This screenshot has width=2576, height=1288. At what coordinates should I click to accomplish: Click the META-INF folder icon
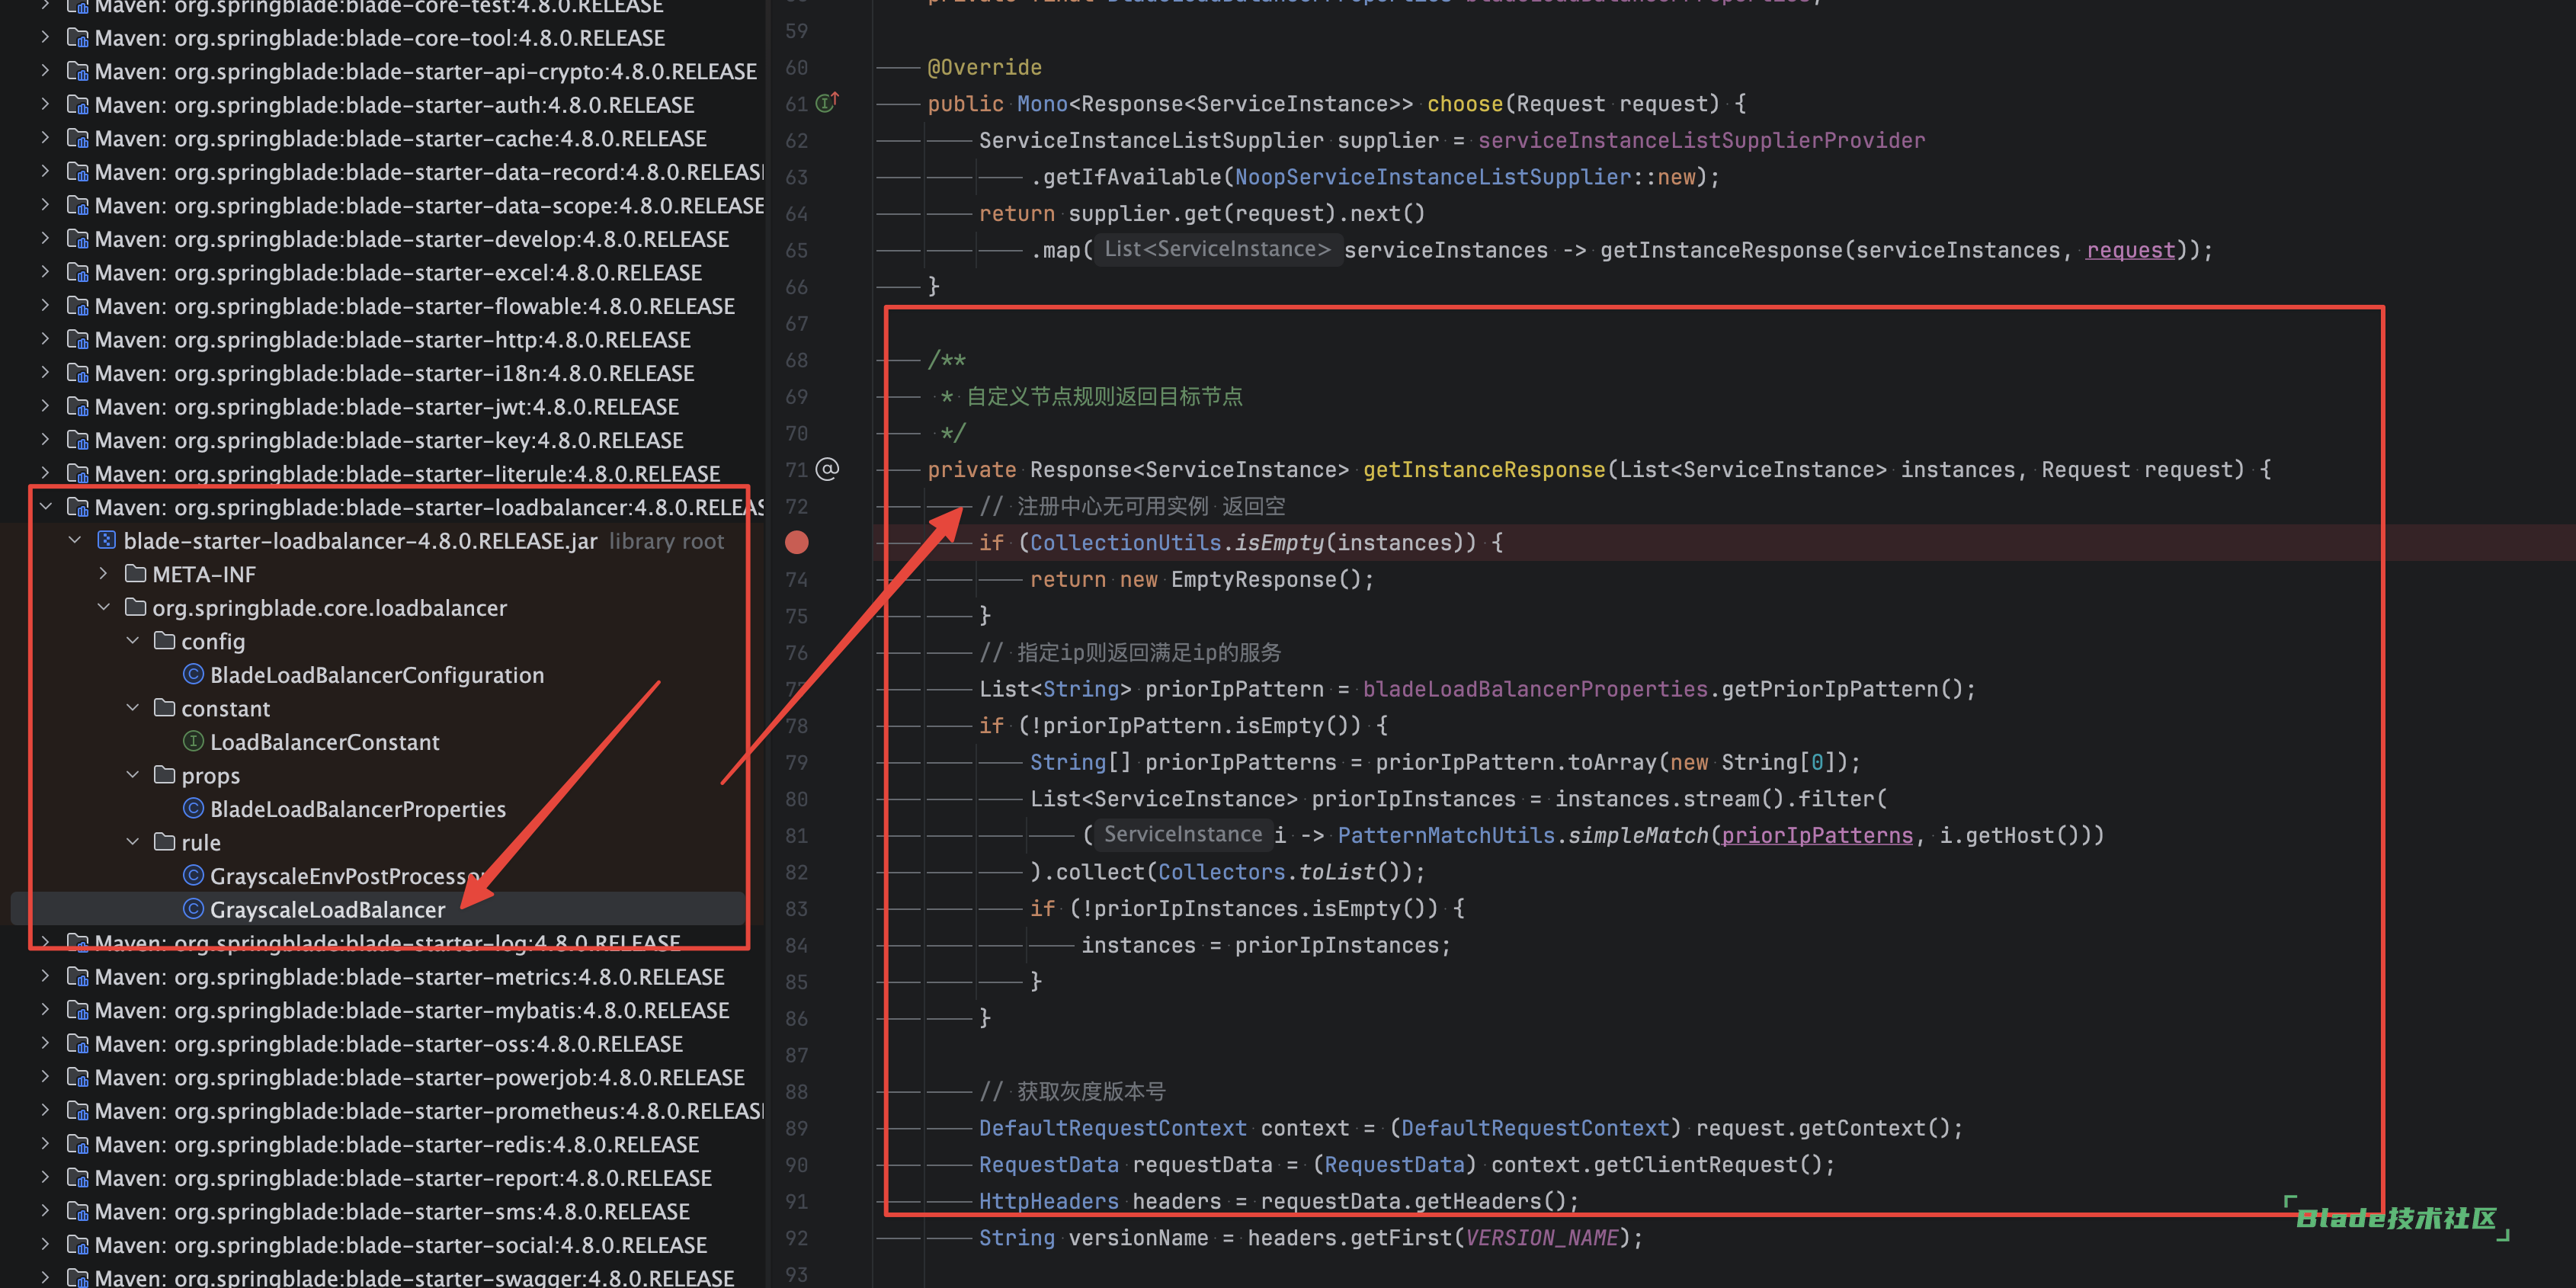(135, 574)
